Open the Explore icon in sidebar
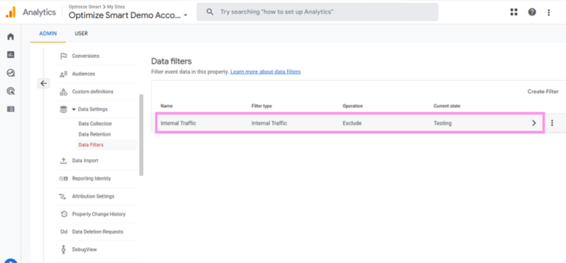Screen dimensions: 566x263 tap(10, 73)
